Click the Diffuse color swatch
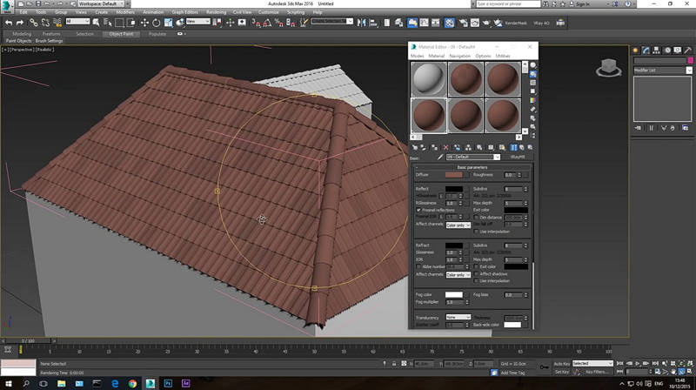Viewport: 696px width, 390px height. coord(453,174)
